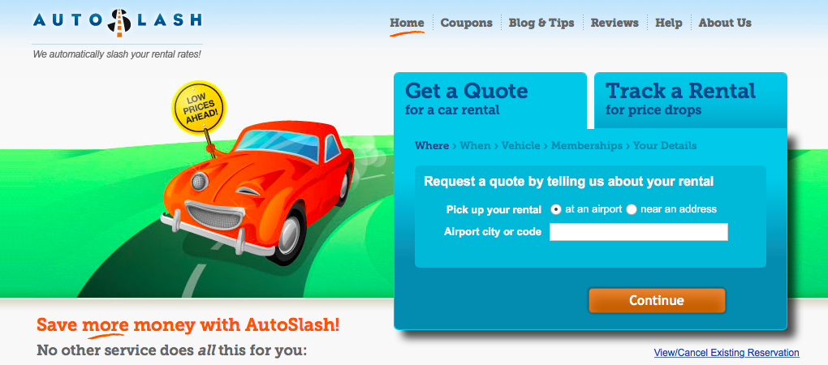The height and width of the screenshot is (365, 828).
Task: Click the red cartoon car
Action: 259,192
